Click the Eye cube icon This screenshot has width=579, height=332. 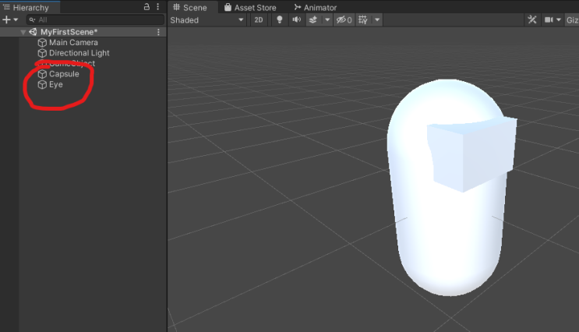[42, 85]
